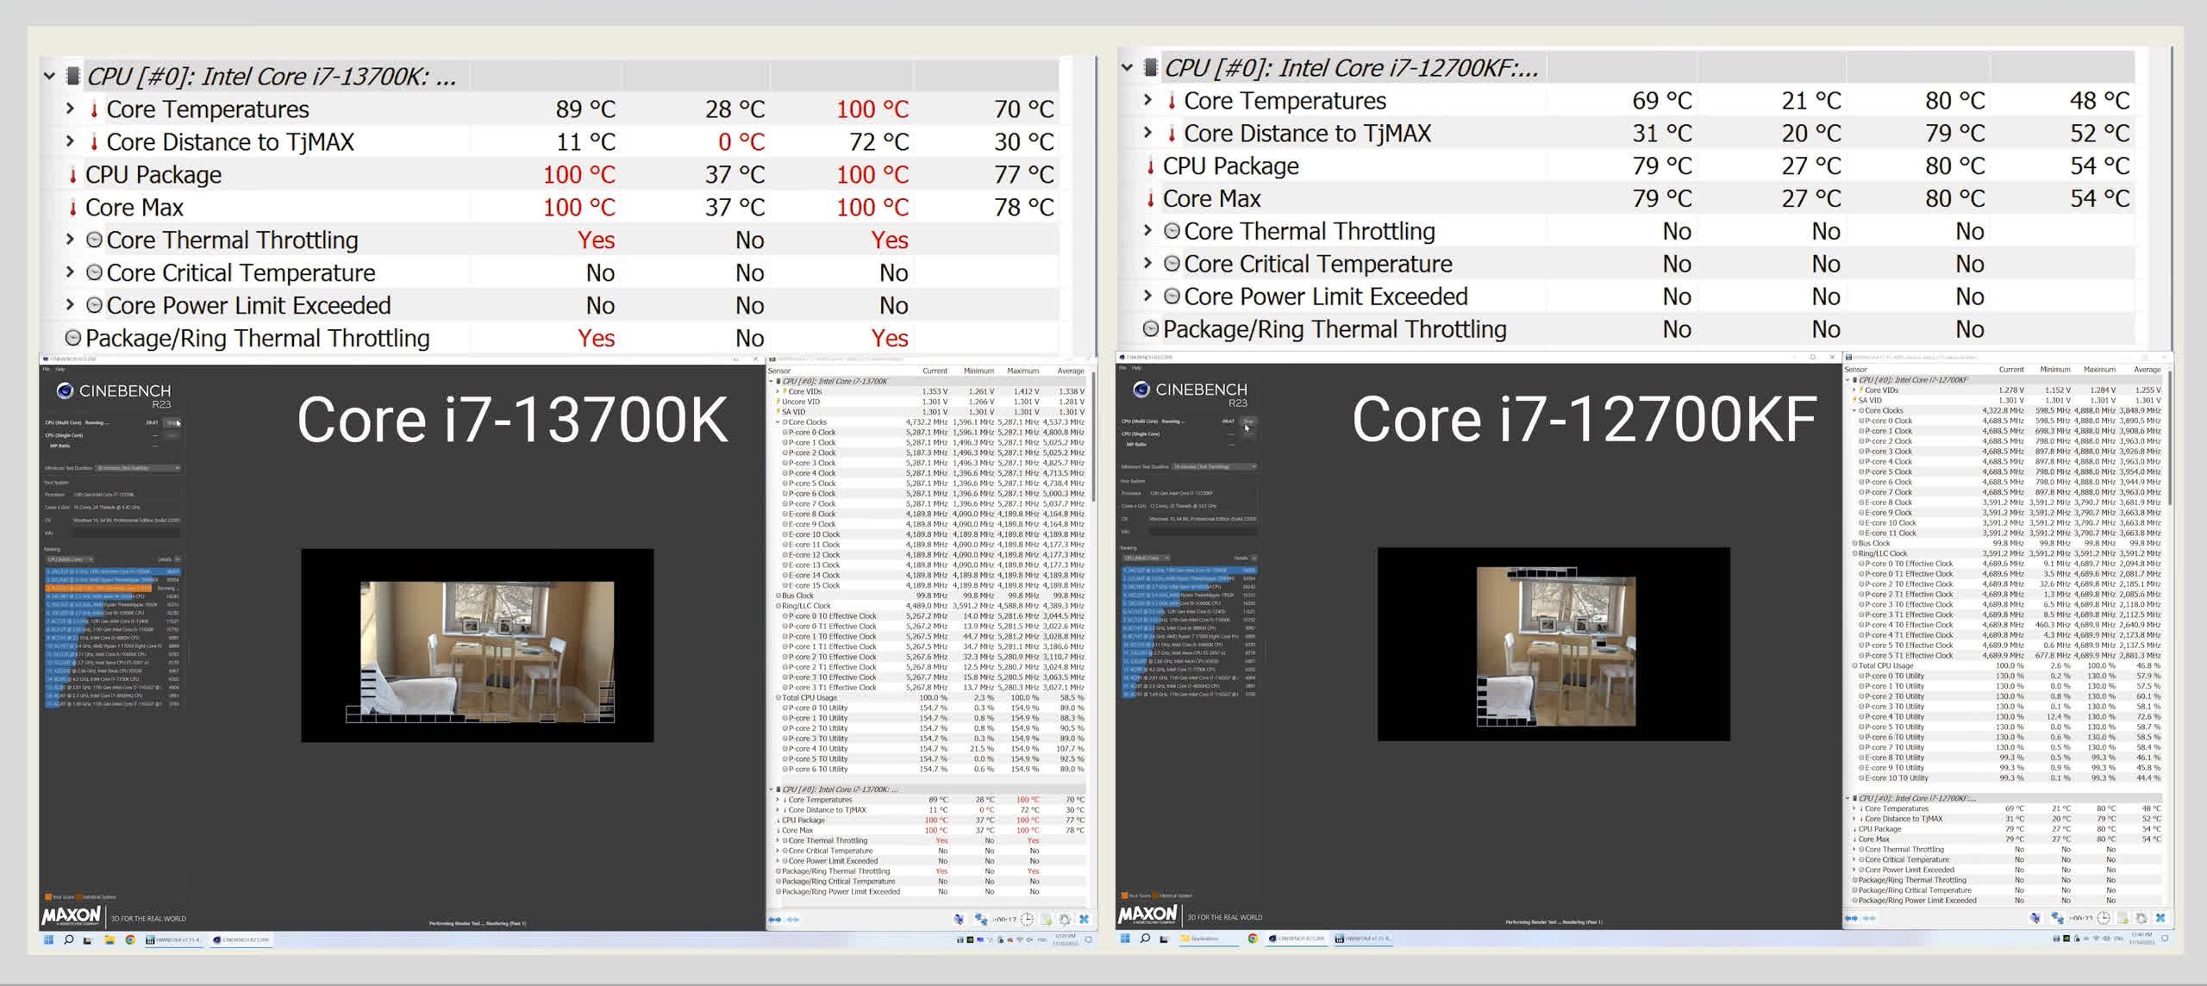
Task: Click the right HWiNFO network monitors icon
Action: pos(2057,918)
